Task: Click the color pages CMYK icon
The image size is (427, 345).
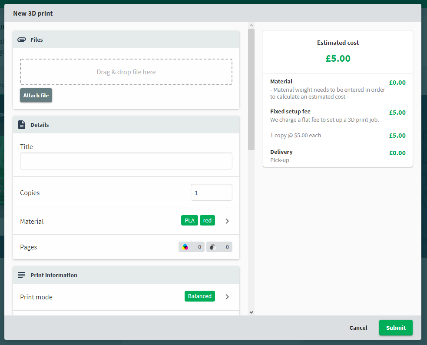Action: point(185,247)
